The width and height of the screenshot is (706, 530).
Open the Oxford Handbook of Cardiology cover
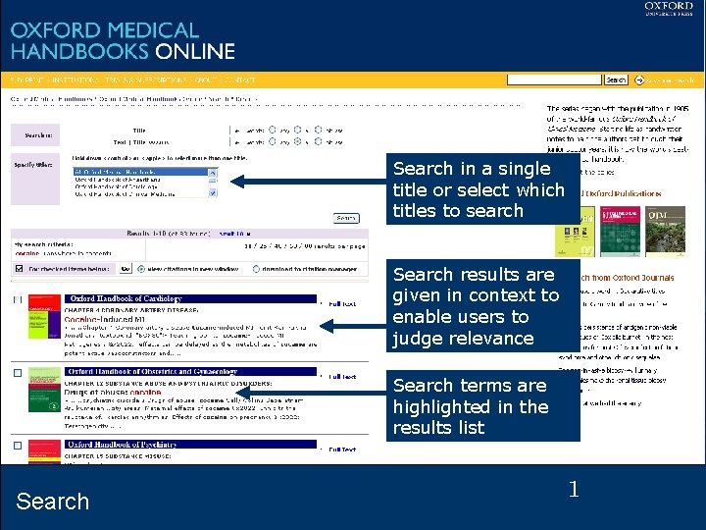click(x=44, y=316)
